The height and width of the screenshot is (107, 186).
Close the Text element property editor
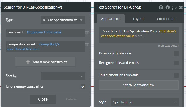pyautogui.click(x=181, y=7)
